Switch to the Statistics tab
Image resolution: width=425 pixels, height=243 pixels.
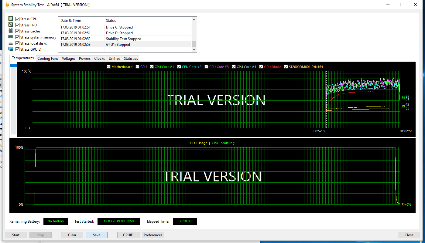tap(131, 59)
